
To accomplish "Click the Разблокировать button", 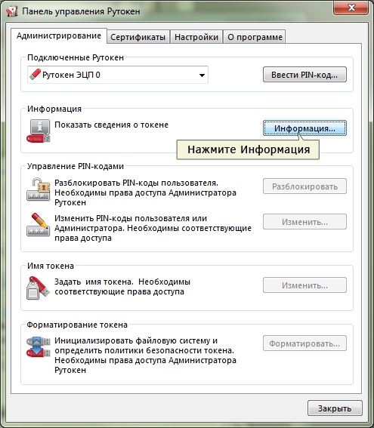I will (x=305, y=186).
